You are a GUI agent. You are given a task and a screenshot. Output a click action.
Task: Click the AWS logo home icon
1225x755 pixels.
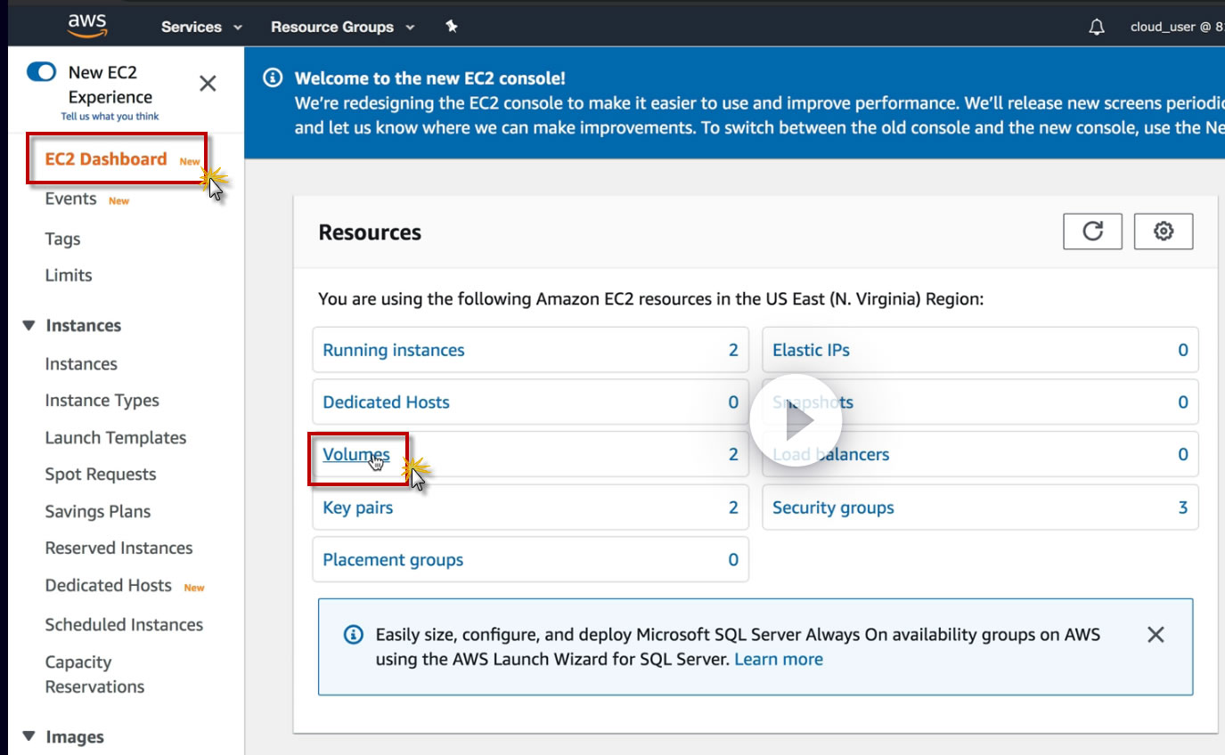tap(87, 27)
